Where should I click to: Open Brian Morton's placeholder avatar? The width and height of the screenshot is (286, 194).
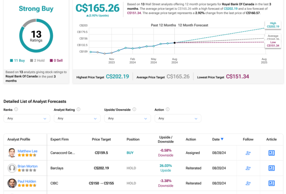click(x=12, y=168)
